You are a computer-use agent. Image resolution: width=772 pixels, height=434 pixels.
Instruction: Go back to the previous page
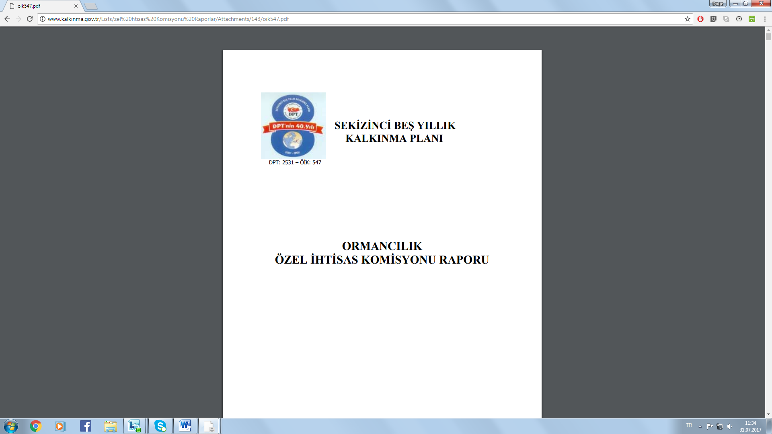coord(7,19)
